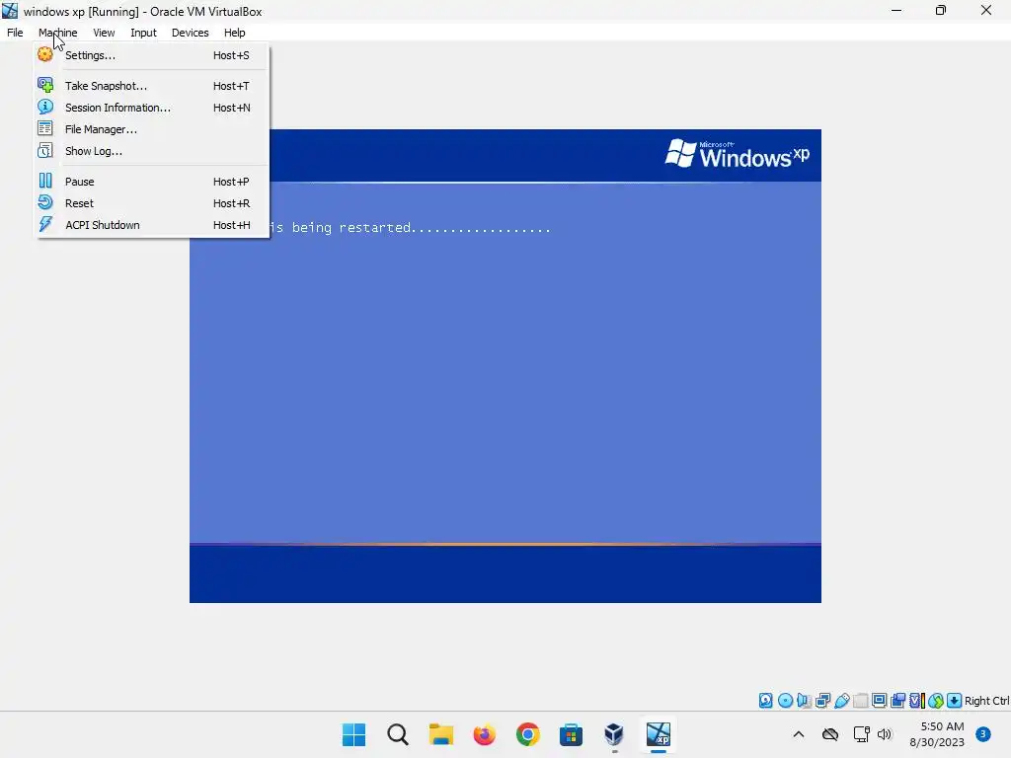Open the Input menu

(143, 33)
